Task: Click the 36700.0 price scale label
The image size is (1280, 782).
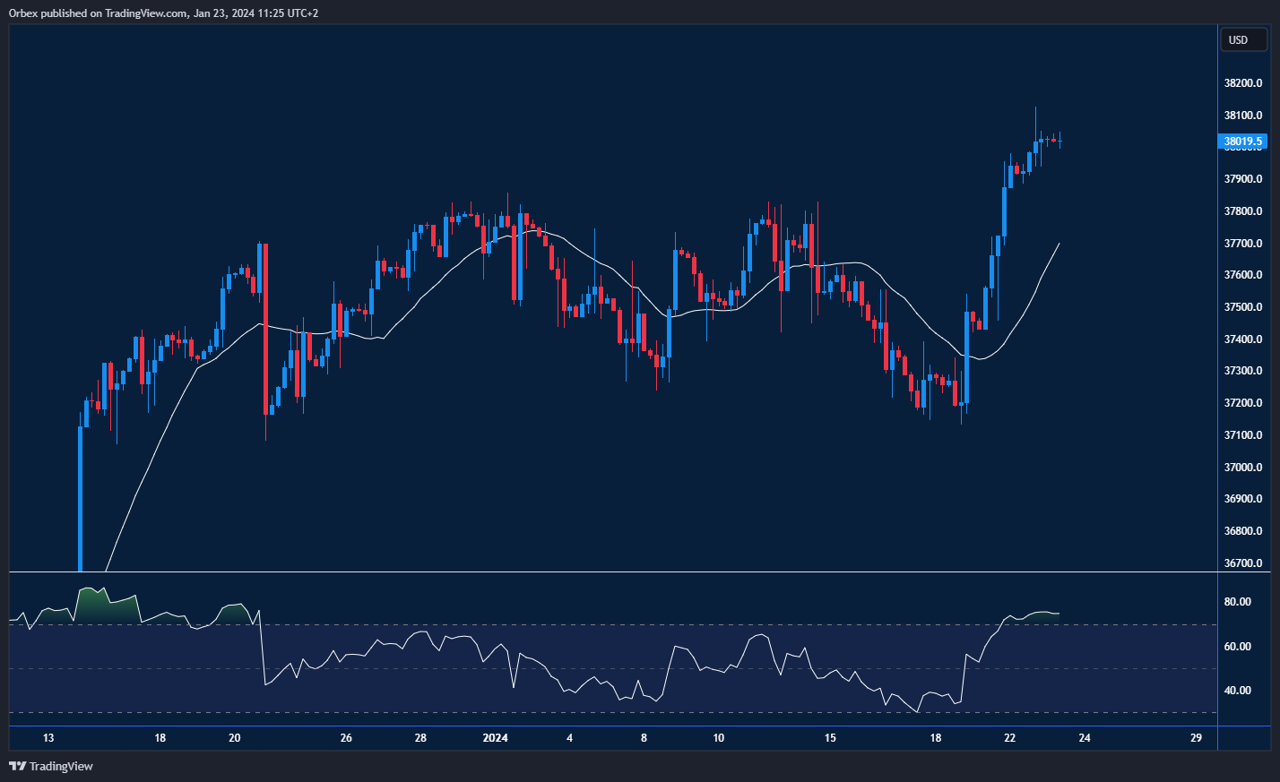Action: tap(1243, 563)
